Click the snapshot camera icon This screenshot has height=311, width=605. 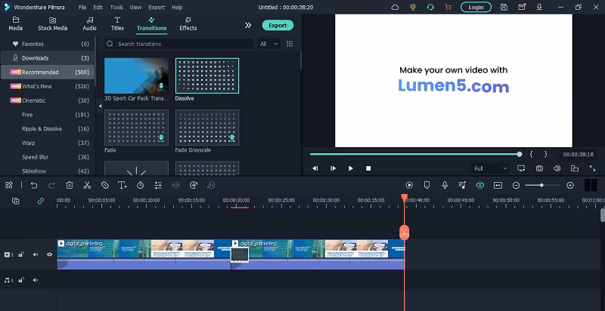point(539,168)
